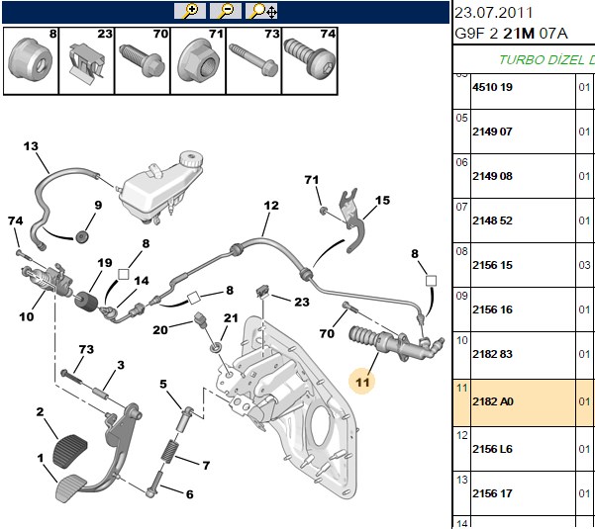595x529 pixels.
Task: Select callout number 19 in the diagram
Action: (x=104, y=263)
